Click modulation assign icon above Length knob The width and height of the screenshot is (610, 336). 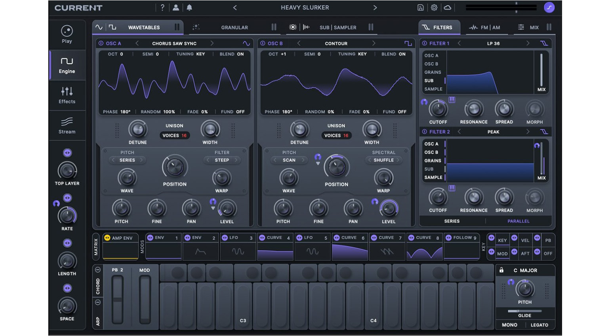pyautogui.click(x=67, y=243)
